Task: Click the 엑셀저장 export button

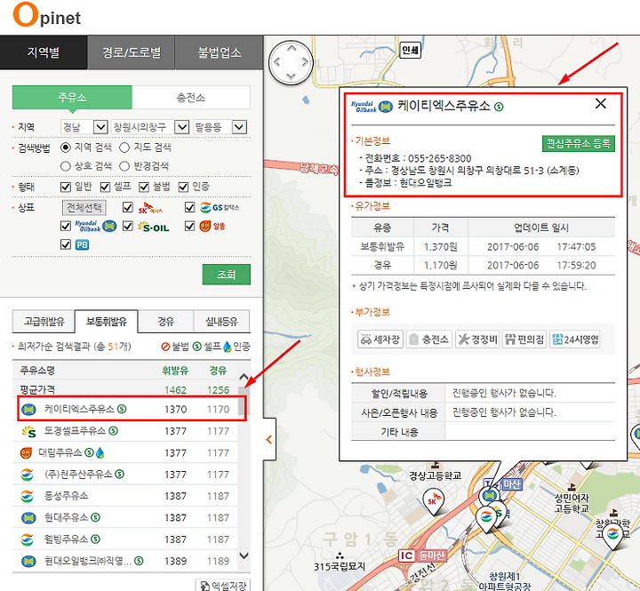Action: (x=223, y=586)
